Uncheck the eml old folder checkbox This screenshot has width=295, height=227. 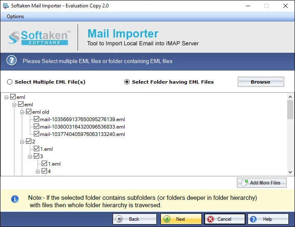click(28, 112)
